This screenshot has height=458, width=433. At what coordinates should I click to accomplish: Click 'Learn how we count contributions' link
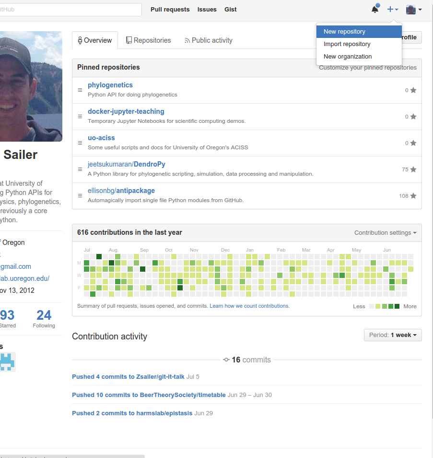[x=249, y=306]
